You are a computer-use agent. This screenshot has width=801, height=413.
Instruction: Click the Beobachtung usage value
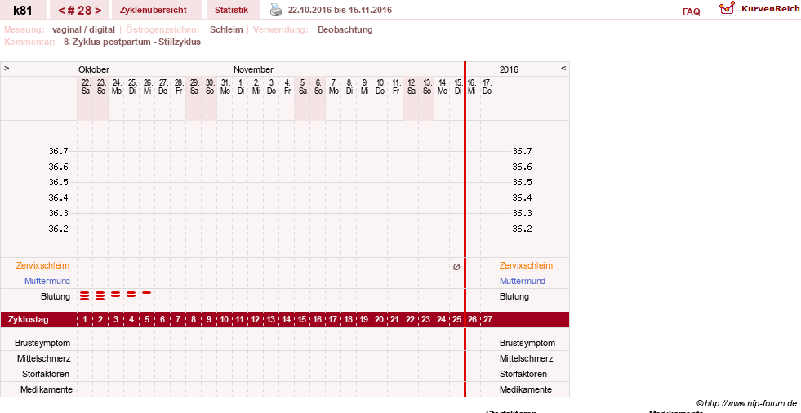point(345,29)
